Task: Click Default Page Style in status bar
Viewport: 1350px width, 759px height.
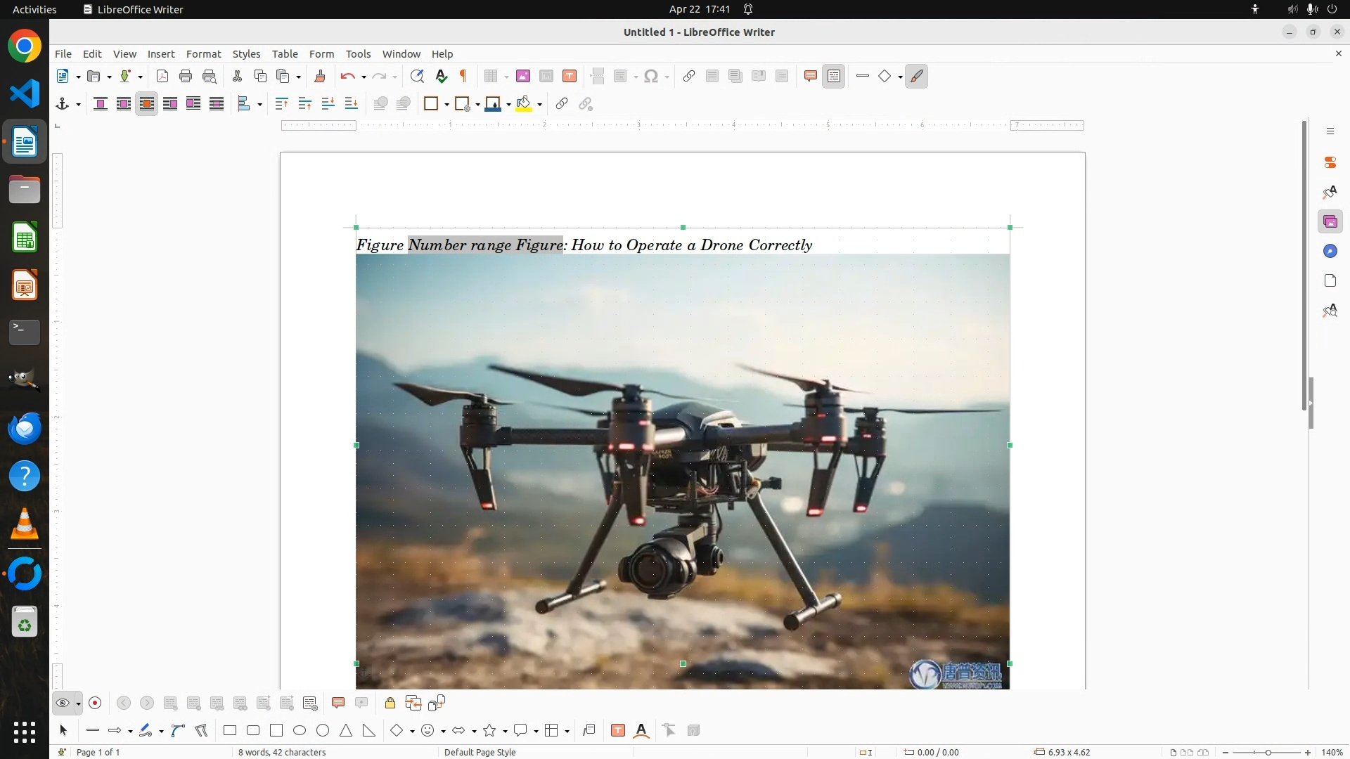Action: pos(480,752)
